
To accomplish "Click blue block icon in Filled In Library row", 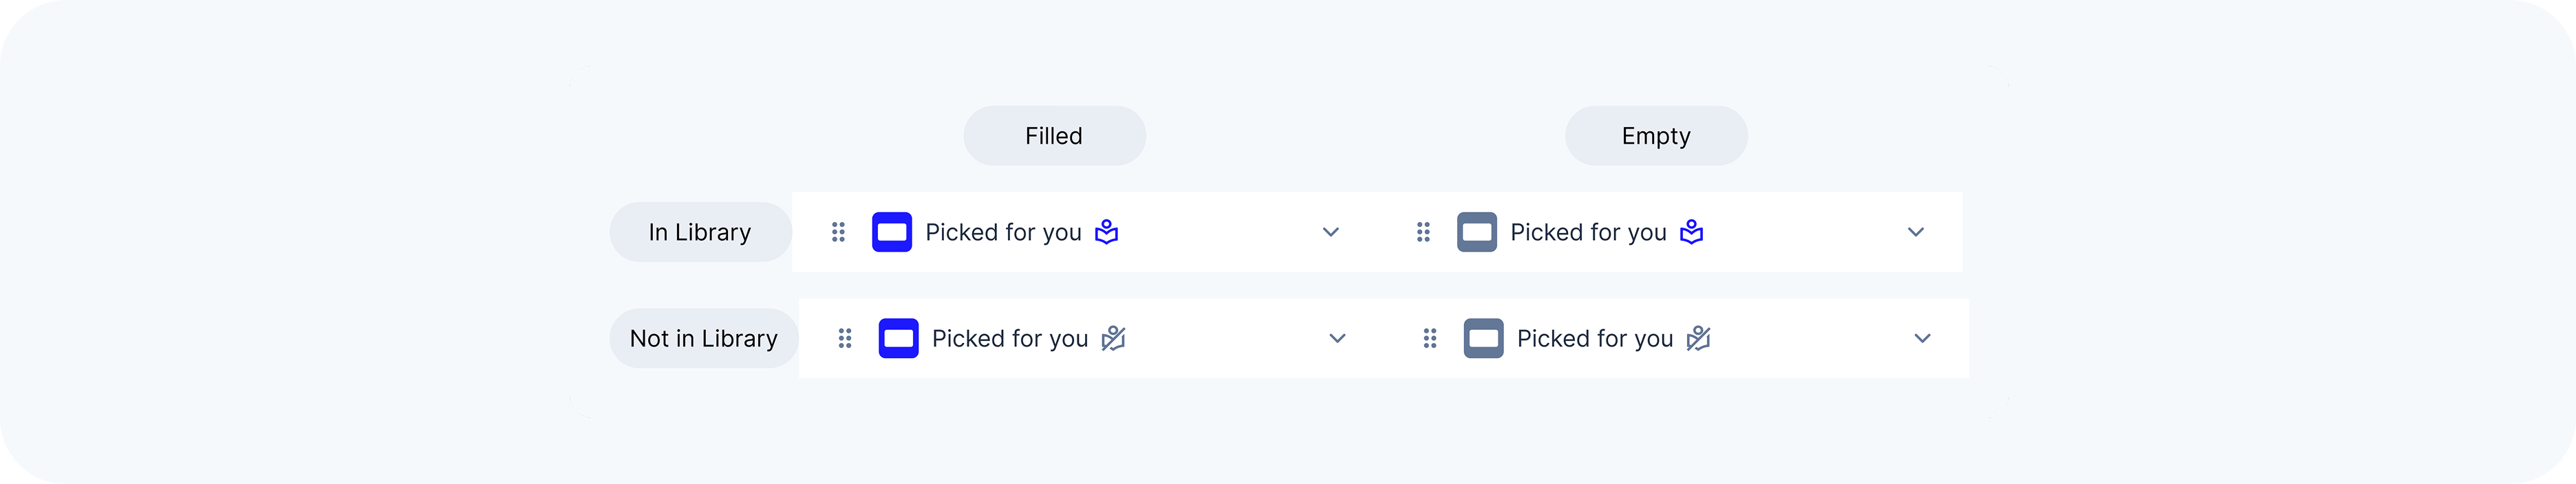I will pyautogui.click(x=891, y=232).
